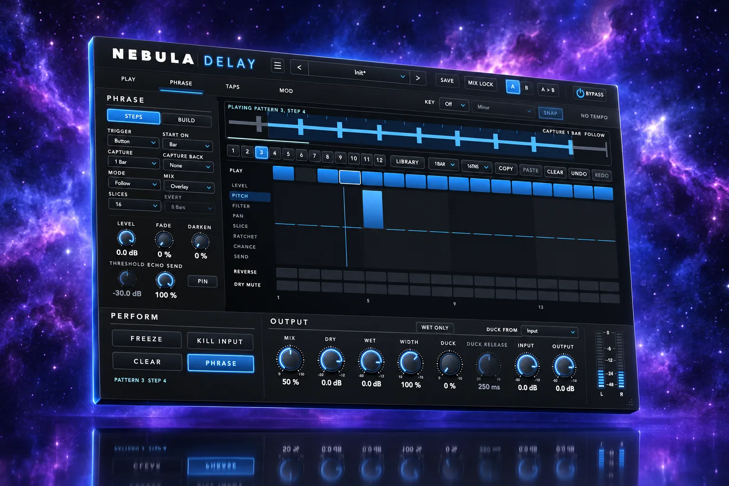Go to previous preset arrow
The image size is (729, 486).
tap(299, 67)
